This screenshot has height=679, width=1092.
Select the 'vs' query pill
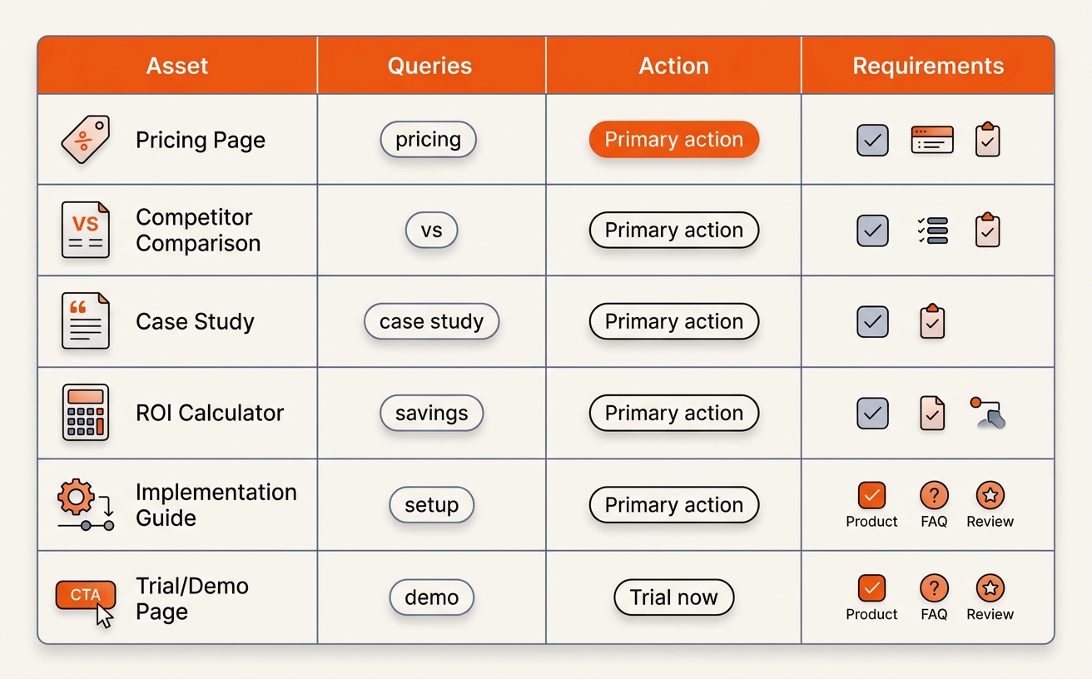pos(431,230)
